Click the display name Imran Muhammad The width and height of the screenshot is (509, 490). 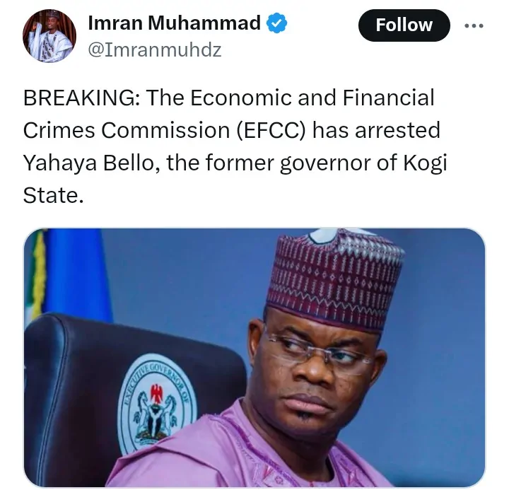tap(174, 23)
